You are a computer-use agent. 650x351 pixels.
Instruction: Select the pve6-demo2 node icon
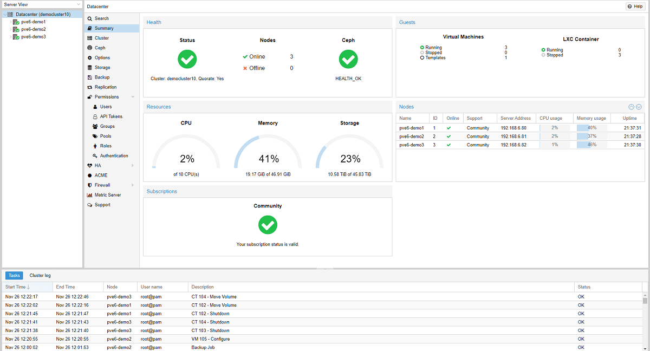(x=16, y=29)
